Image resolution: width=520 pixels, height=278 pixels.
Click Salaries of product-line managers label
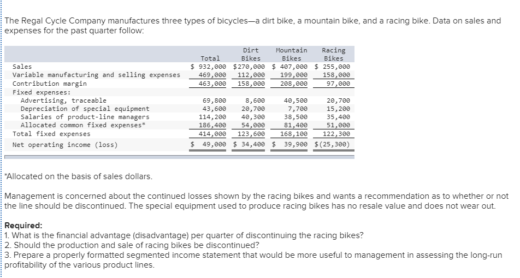[85, 117]
